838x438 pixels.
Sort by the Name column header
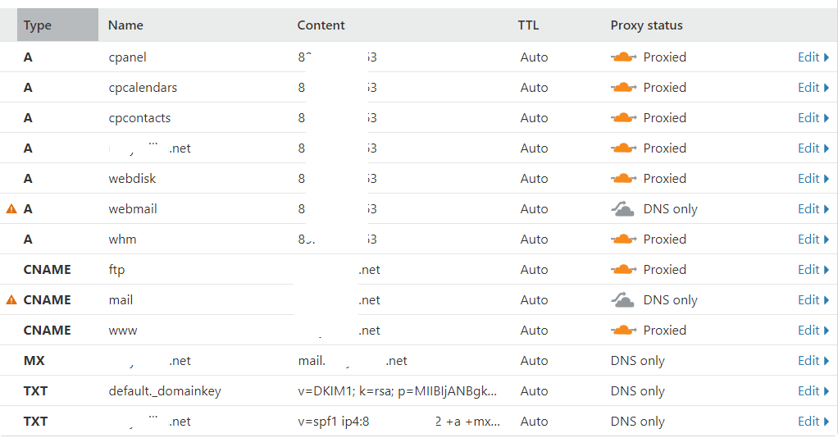[x=125, y=25]
